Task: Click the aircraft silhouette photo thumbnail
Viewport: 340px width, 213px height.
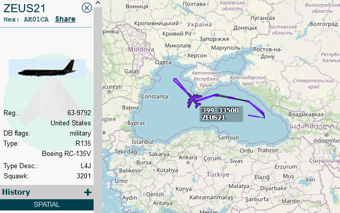Action: 47,68
